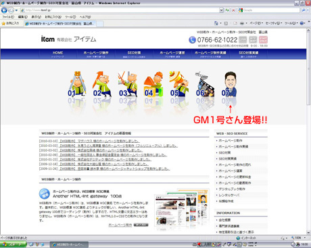Select the open WEB制作 browser tab
Image resolution: width=311 pixels, height=248 pixels.
[x=60, y=24]
